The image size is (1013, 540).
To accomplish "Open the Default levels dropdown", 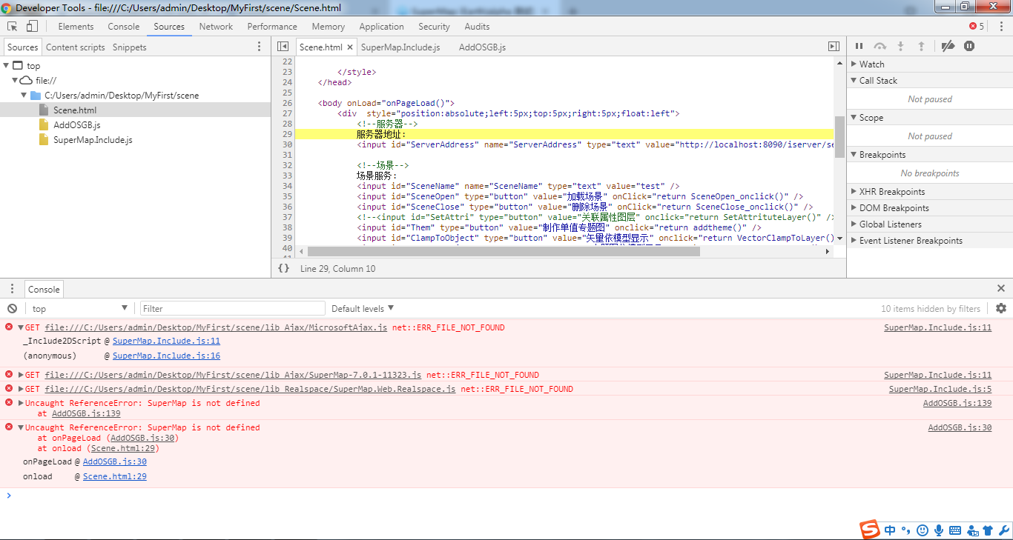I will coord(363,308).
